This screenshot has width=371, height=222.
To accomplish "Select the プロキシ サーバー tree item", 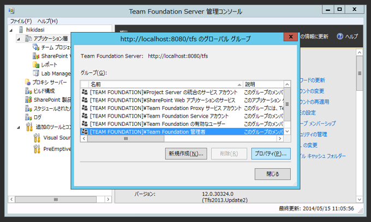I will [x=50, y=82].
